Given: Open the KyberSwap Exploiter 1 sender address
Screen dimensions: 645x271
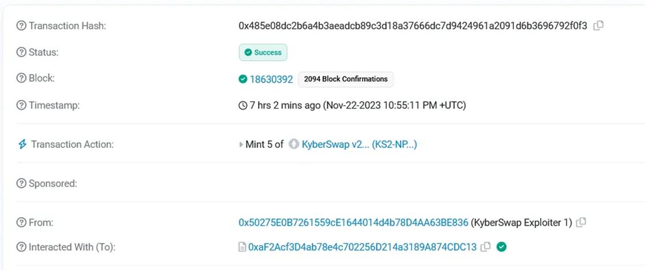Looking at the screenshot, I should (x=353, y=223).
